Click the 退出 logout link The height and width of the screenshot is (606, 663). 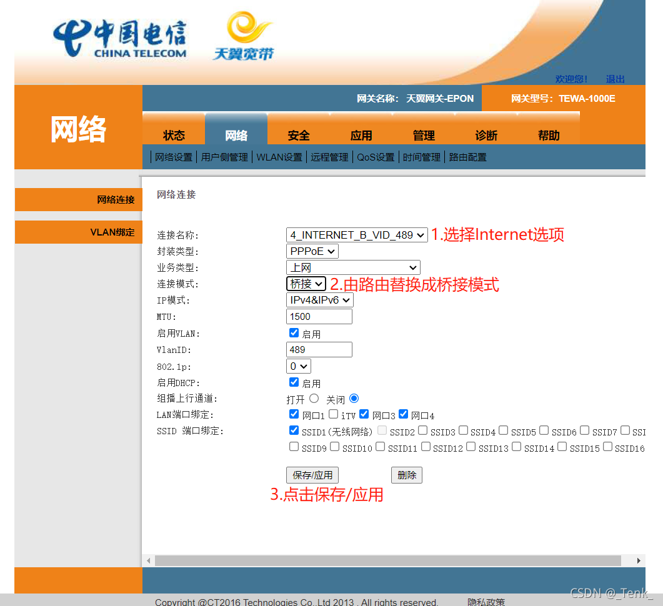(615, 79)
